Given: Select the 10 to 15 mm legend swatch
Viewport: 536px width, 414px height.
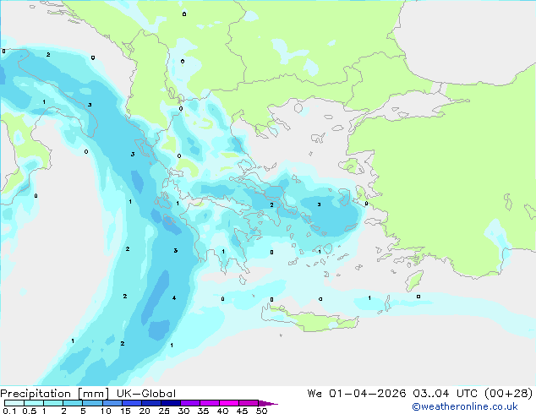Looking at the screenshot, I should pyautogui.click(x=112, y=403).
